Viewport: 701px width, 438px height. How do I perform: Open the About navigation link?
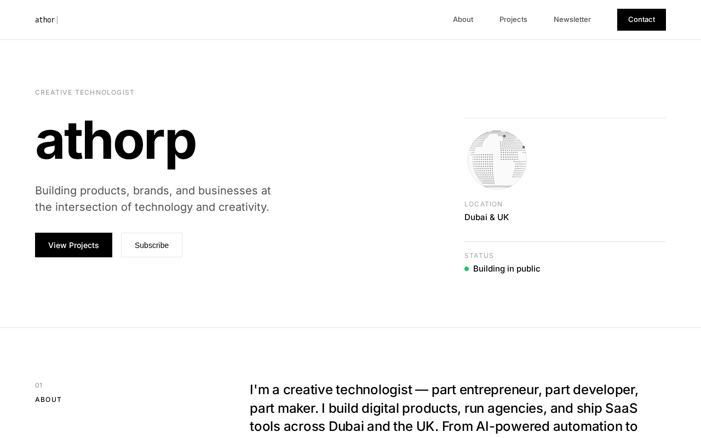(463, 20)
